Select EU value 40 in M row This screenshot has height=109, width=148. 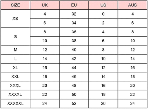coord(74,50)
